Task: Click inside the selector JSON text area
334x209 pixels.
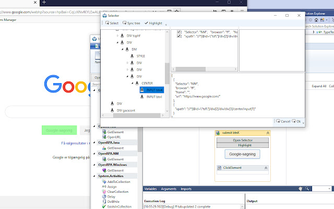Action: tap(238, 95)
